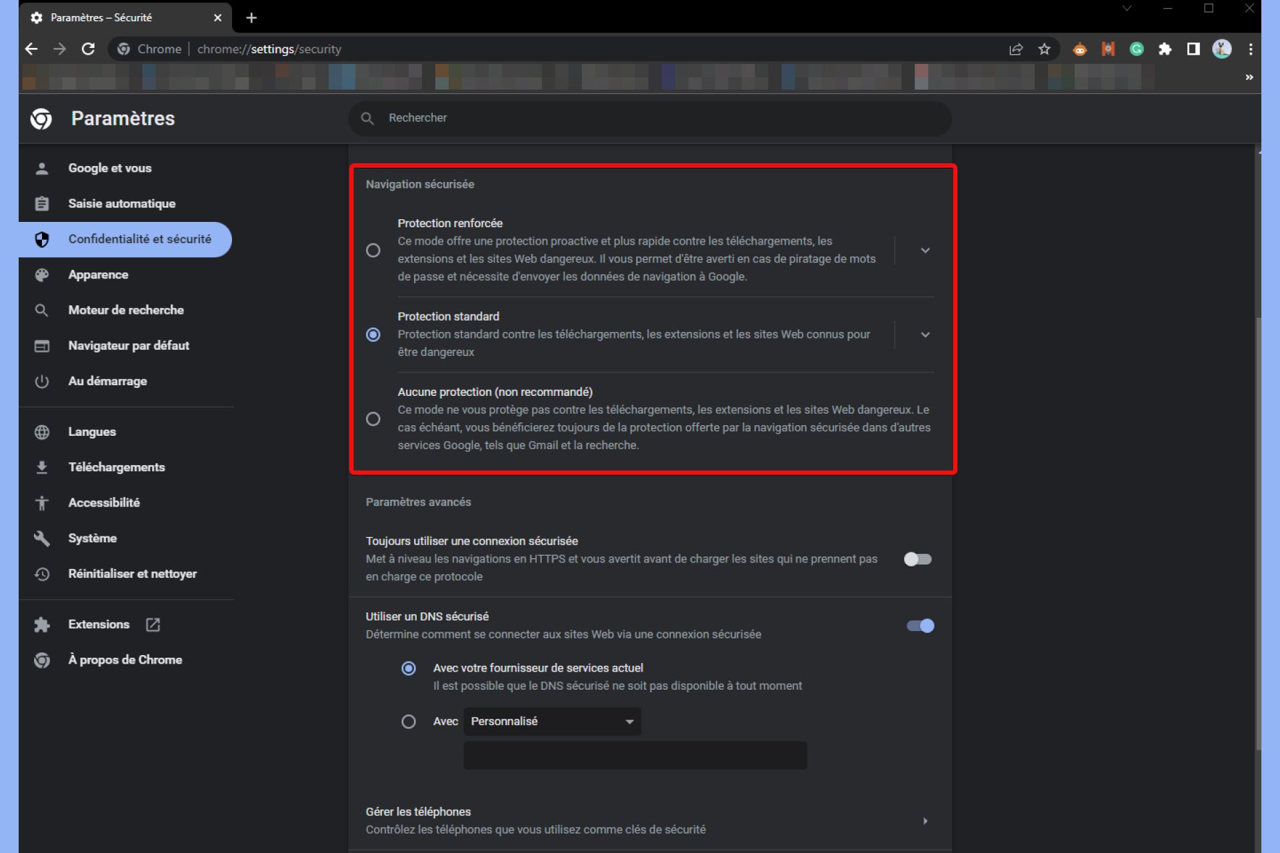This screenshot has height=853, width=1280.
Task: Click the Paramètres avancés heading
Action: pyautogui.click(x=418, y=502)
